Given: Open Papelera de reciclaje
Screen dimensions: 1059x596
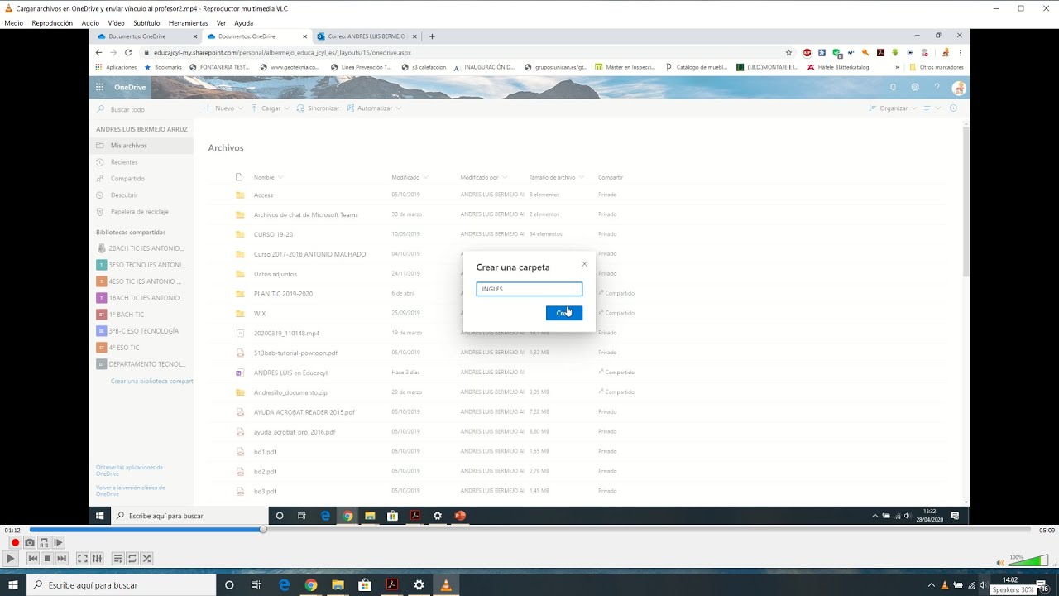Looking at the screenshot, I should (x=141, y=212).
